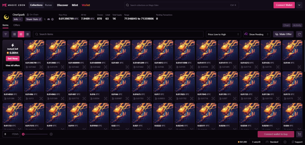Open the filter panel icon
Viewport: 305px width, 145px height.
6,34
